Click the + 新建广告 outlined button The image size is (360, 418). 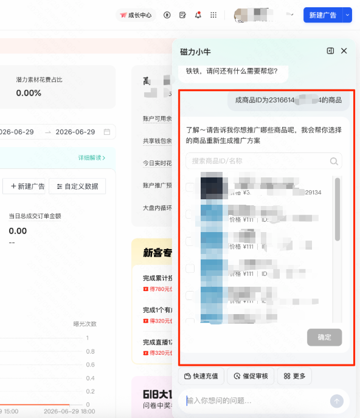[24, 186]
